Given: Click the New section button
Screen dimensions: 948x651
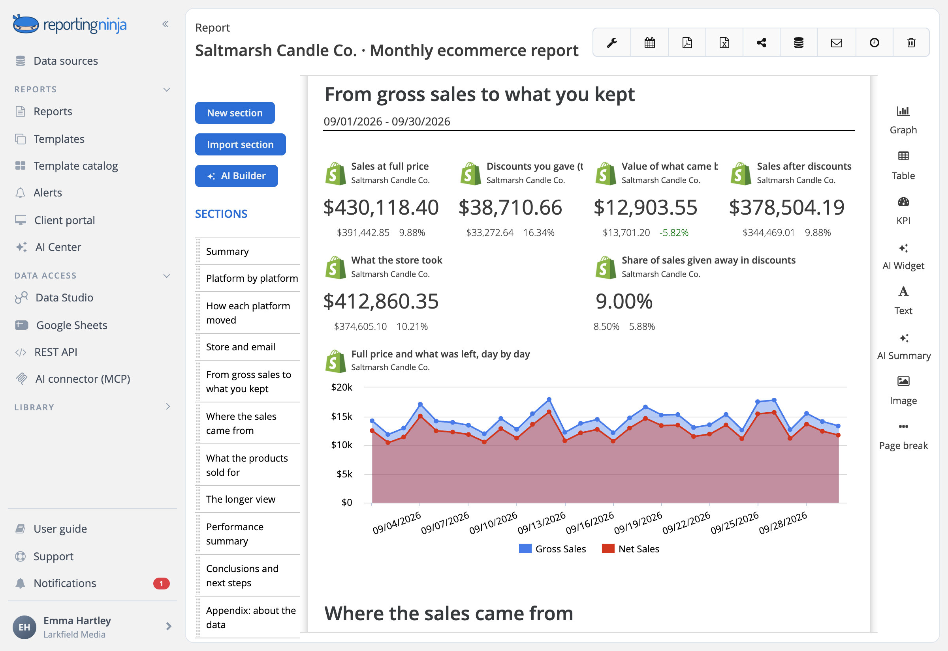Looking at the screenshot, I should click(x=235, y=113).
